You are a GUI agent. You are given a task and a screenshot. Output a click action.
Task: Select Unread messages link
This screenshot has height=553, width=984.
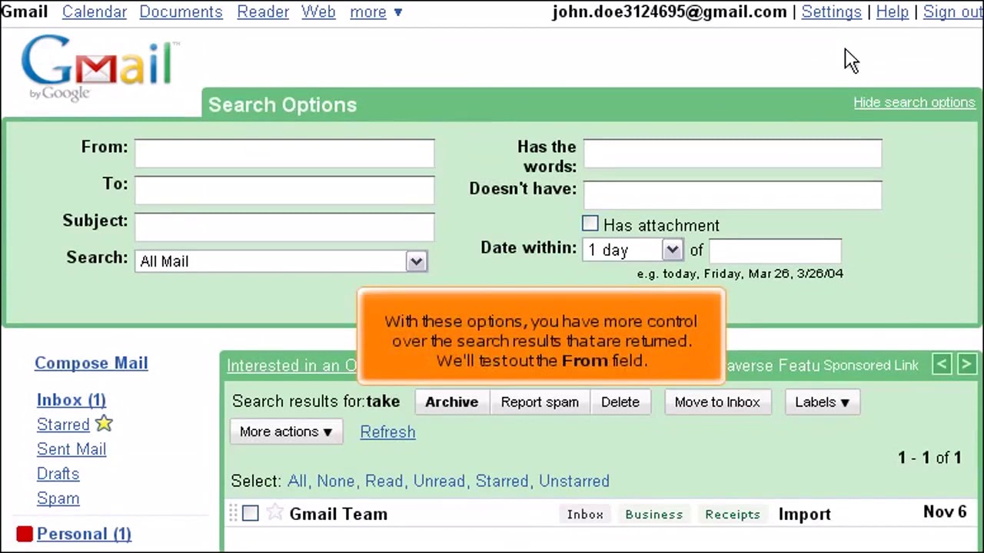point(439,481)
